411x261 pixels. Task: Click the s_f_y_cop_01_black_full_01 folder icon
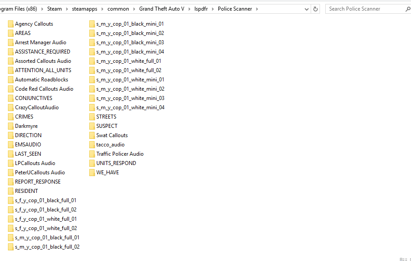point(11,200)
